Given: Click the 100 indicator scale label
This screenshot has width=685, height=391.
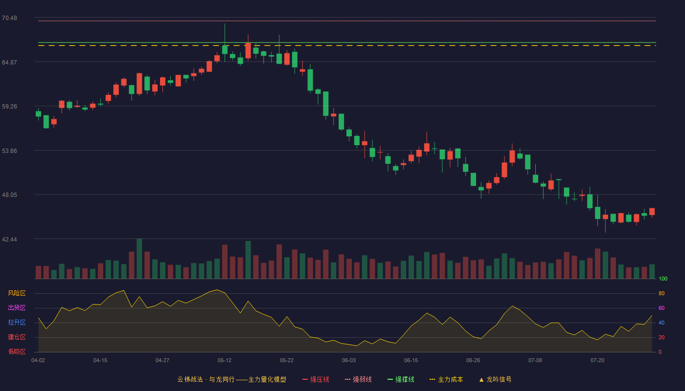Looking at the screenshot, I should coord(663,279).
